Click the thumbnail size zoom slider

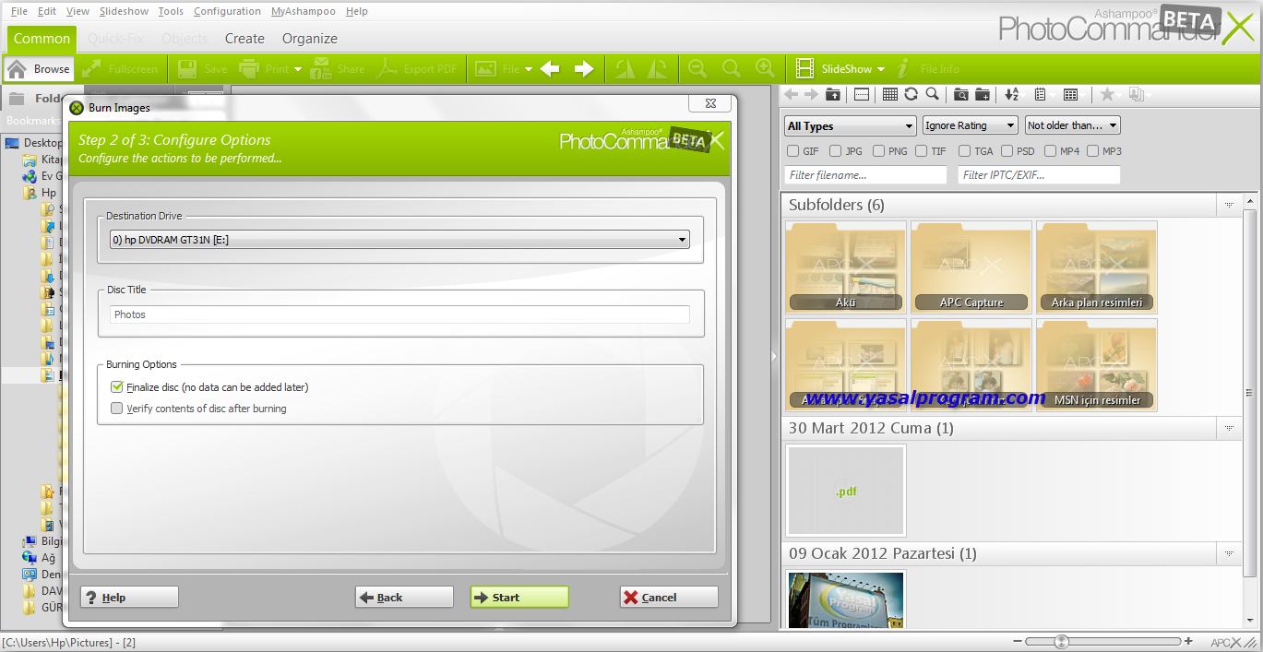click(1063, 641)
